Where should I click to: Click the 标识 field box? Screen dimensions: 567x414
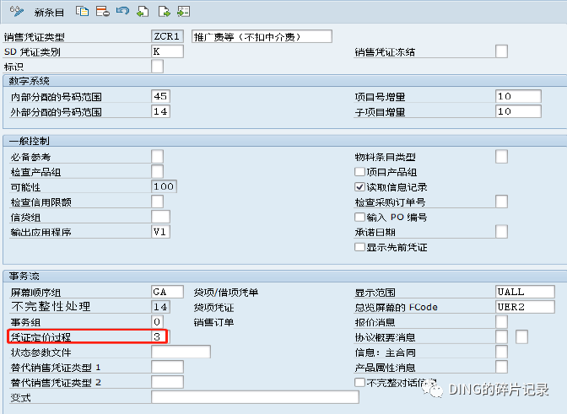[x=157, y=67]
